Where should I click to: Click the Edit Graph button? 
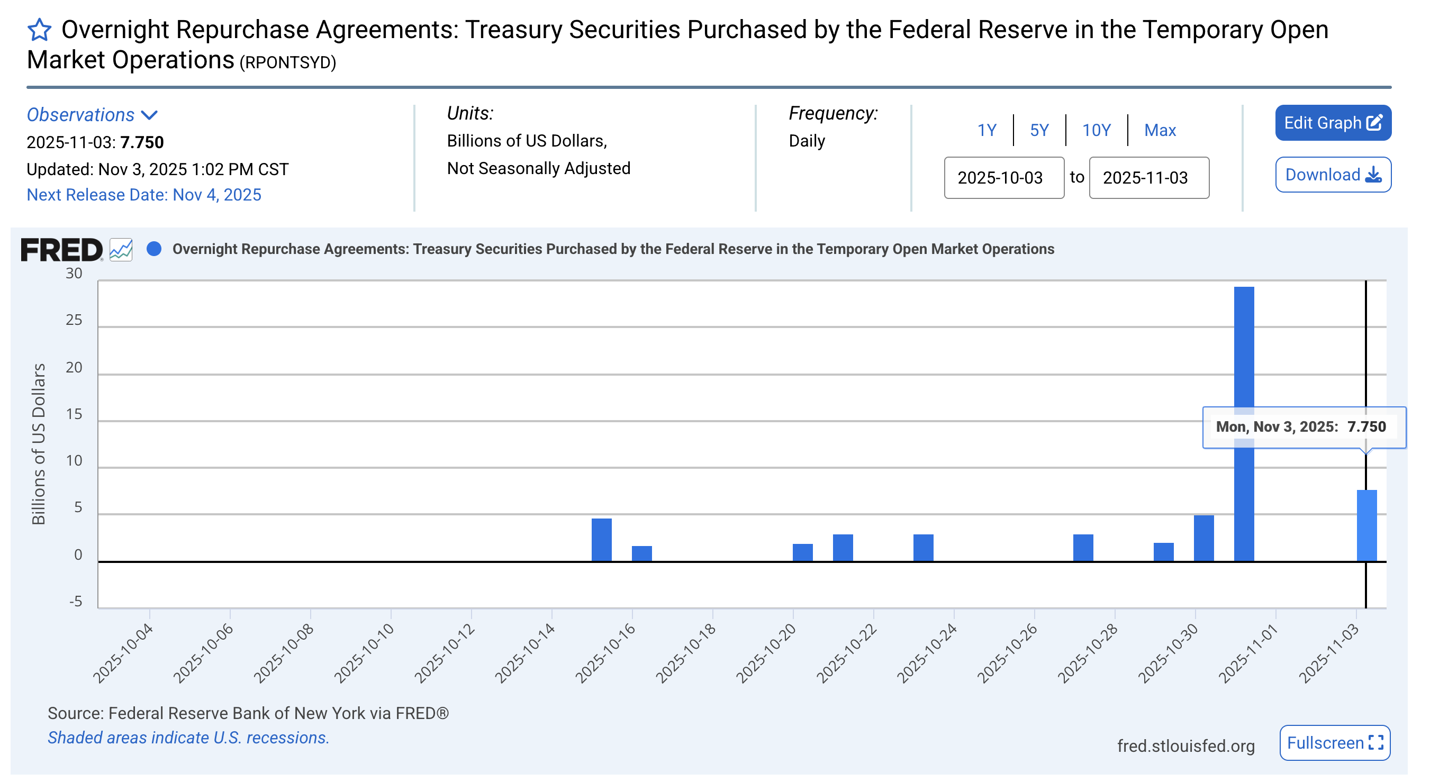[x=1333, y=122]
